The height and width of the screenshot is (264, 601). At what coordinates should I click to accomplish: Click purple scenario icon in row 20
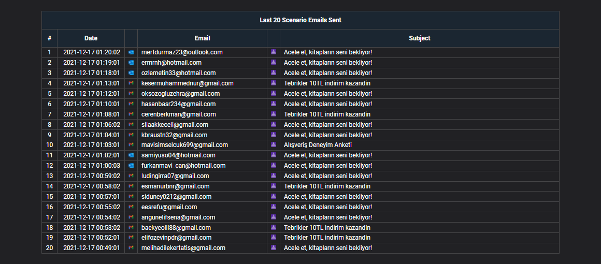[x=273, y=248]
